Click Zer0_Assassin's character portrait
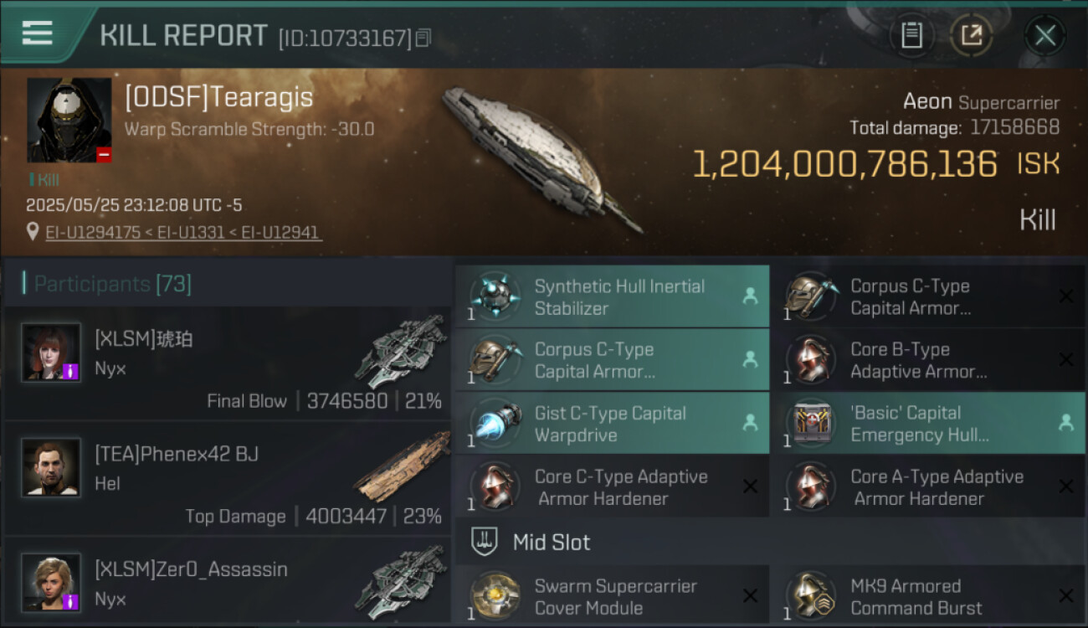Viewport: 1088px width, 628px height. [x=51, y=582]
